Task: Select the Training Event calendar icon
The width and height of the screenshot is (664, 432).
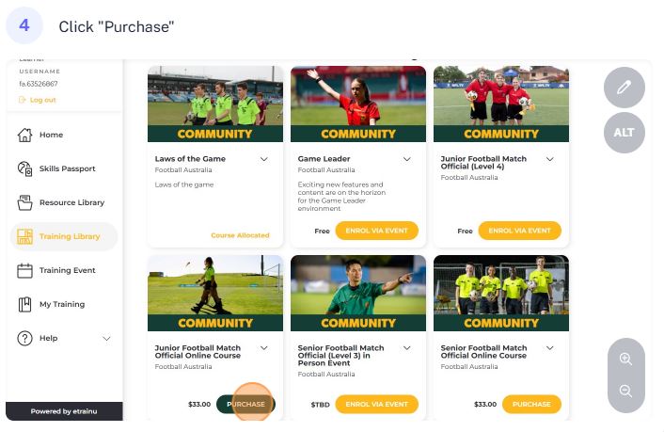Action: pyautogui.click(x=24, y=270)
